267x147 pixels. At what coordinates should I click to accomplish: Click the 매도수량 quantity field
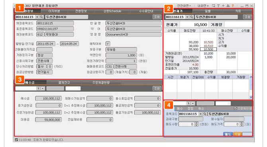click(187, 124)
